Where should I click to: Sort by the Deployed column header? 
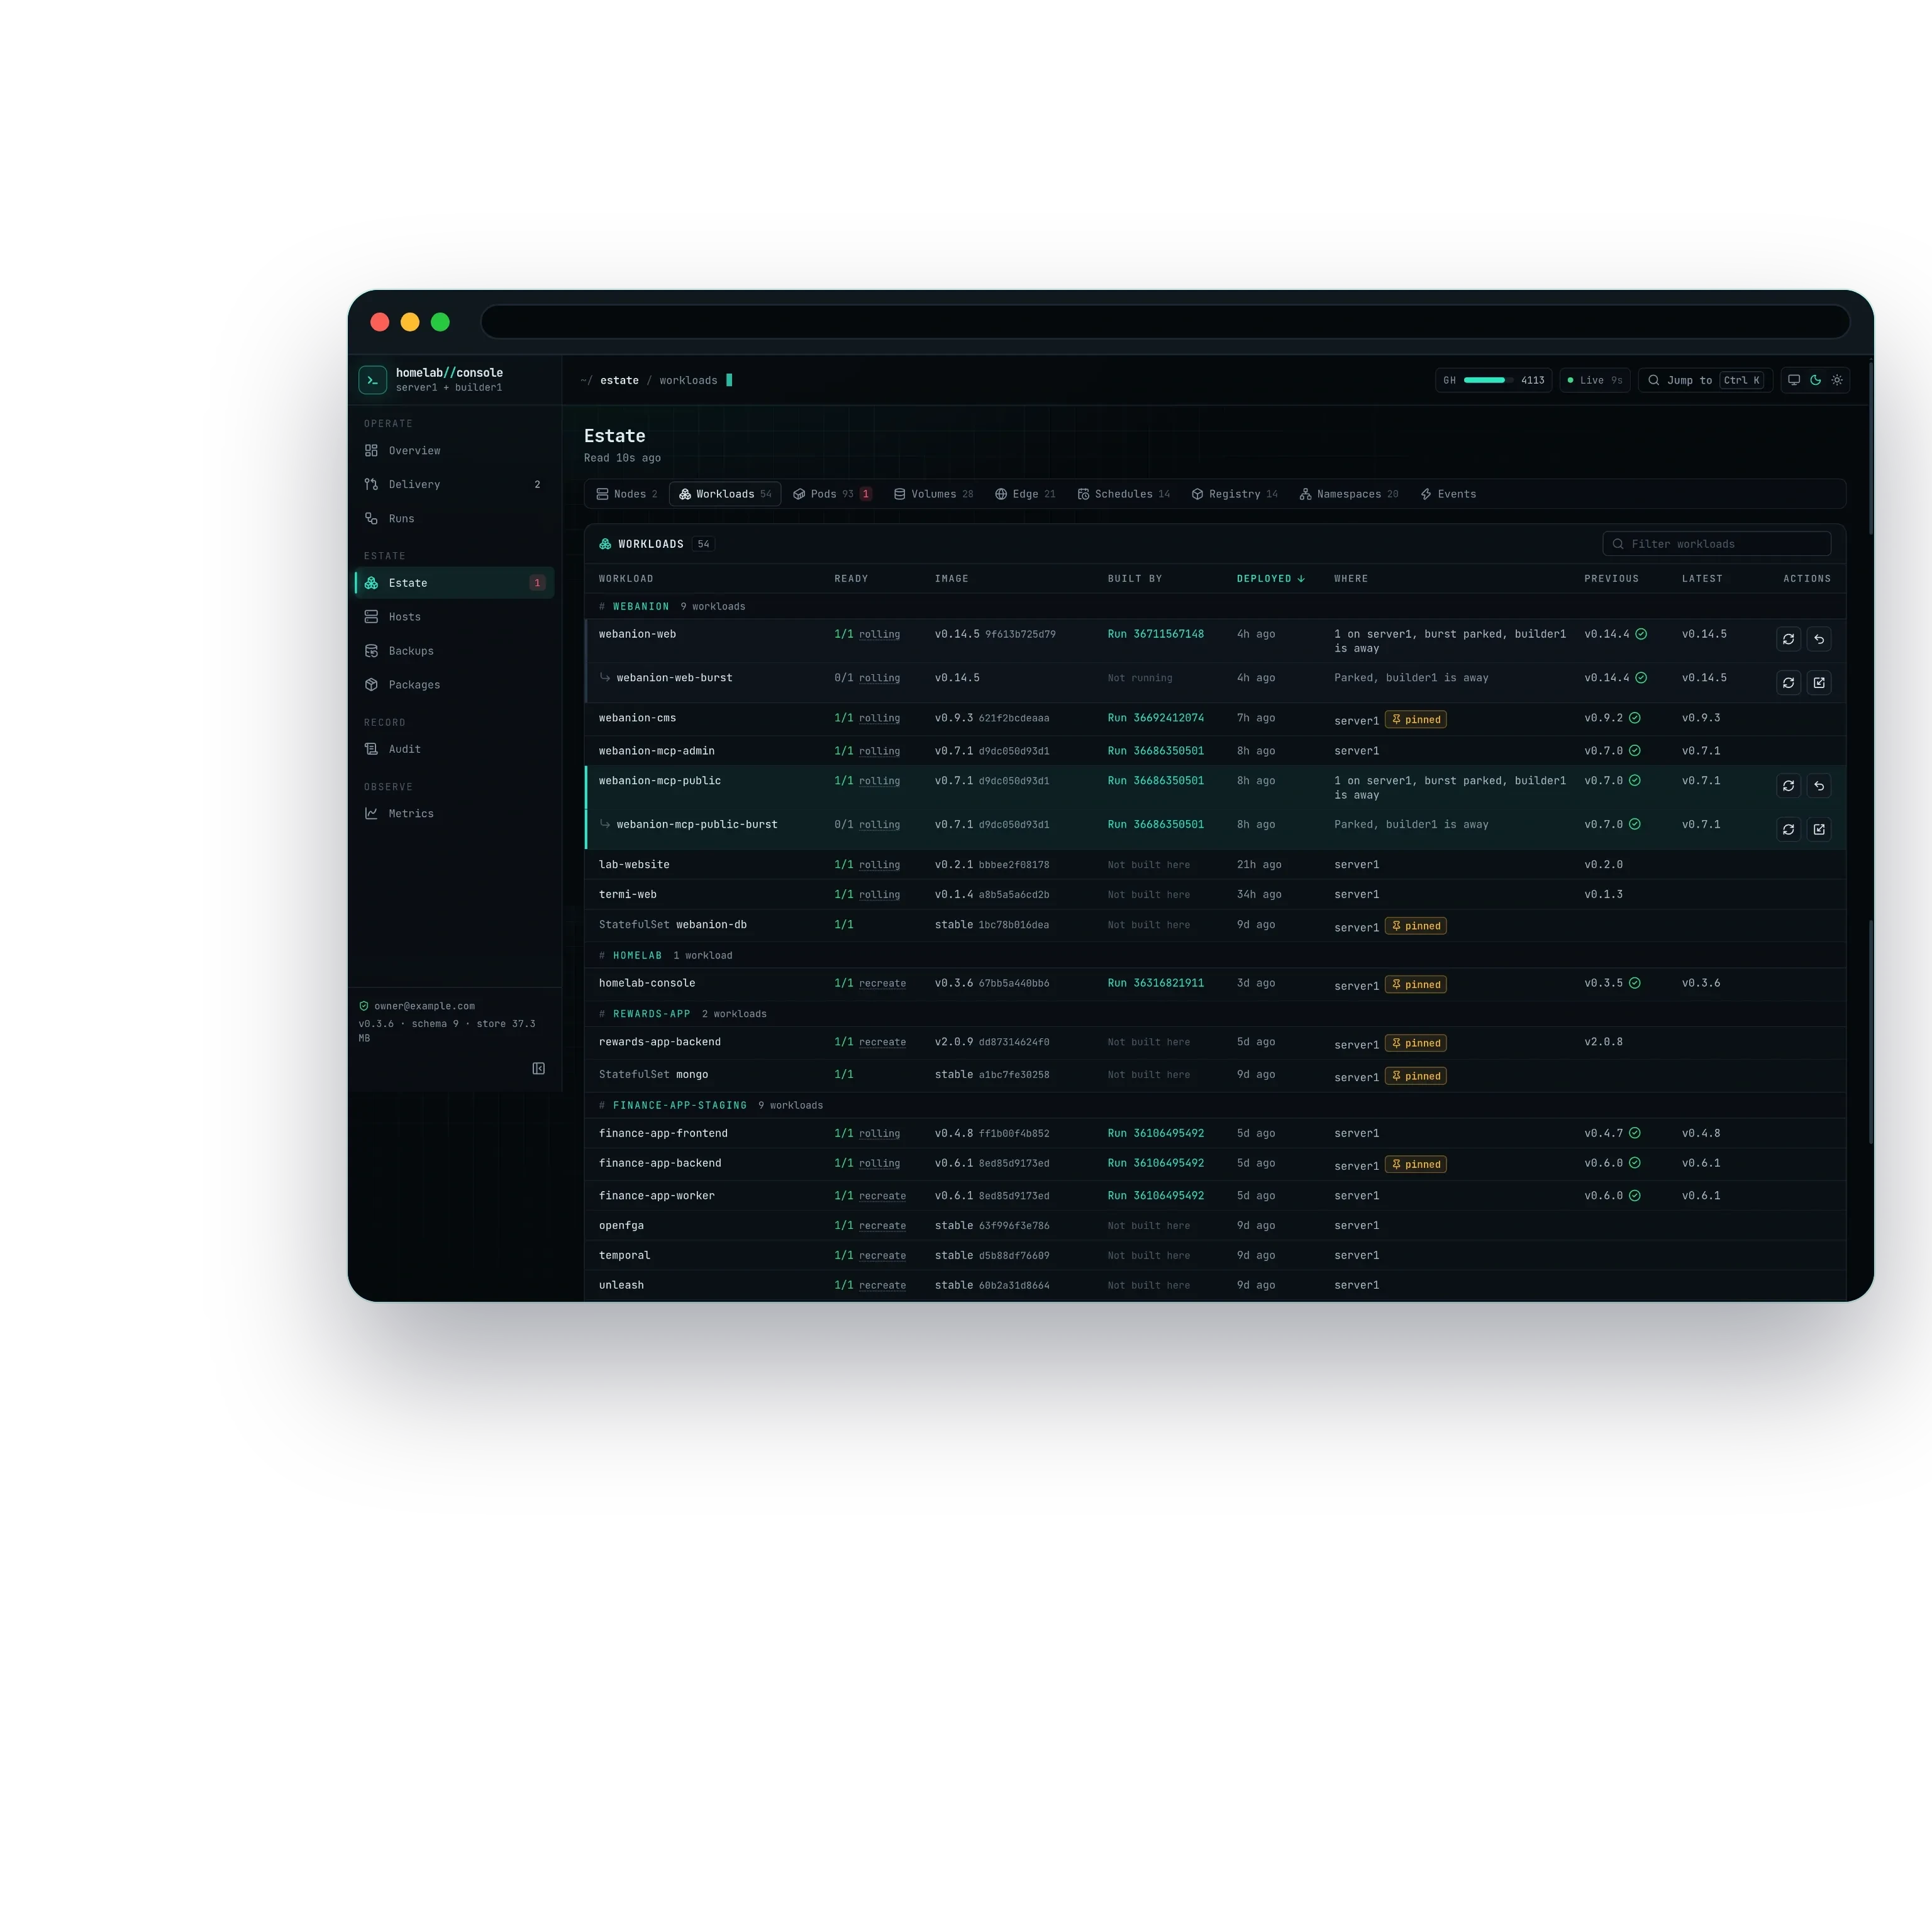tap(1270, 579)
